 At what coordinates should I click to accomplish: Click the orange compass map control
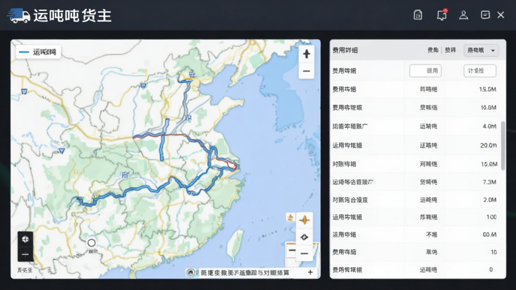(304, 220)
